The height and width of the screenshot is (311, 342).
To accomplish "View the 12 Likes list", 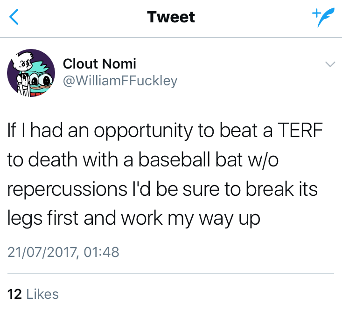I will coord(34,294).
